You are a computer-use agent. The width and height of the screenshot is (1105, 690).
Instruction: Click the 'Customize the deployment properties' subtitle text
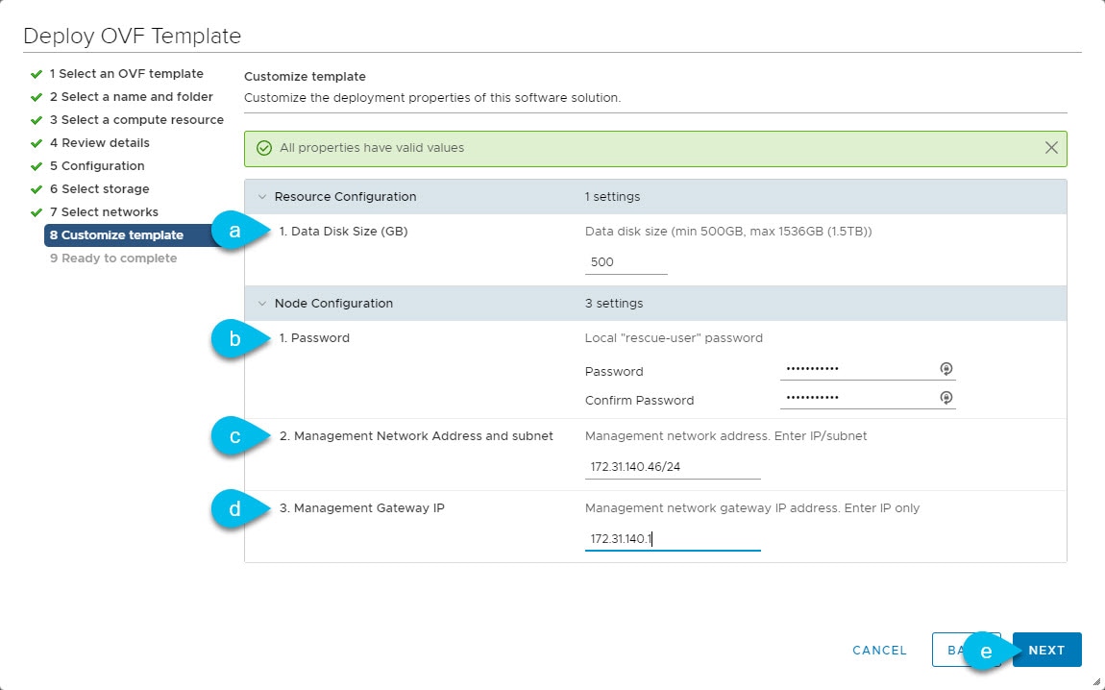tap(432, 98)
